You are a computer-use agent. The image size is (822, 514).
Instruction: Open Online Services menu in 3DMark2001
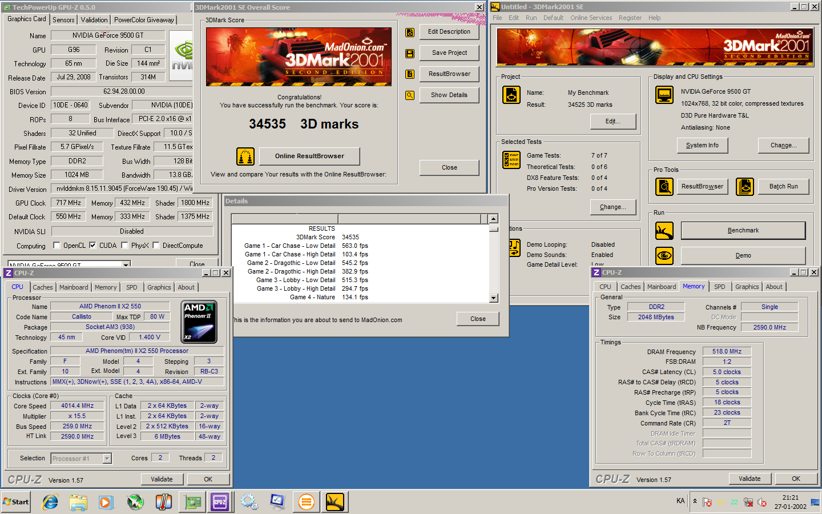point(591,18)
